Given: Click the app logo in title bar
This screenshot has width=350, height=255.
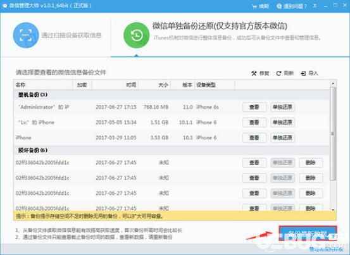Looking at the screenshot, I should click(4, 6).
